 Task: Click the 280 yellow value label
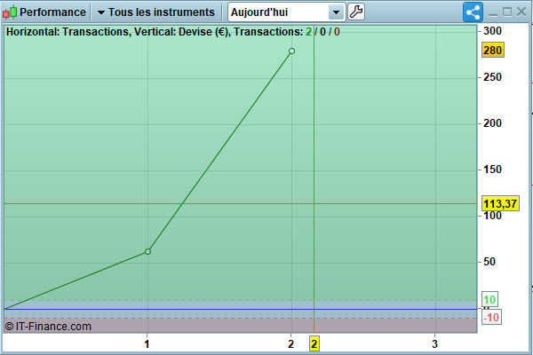pos(493,51)
